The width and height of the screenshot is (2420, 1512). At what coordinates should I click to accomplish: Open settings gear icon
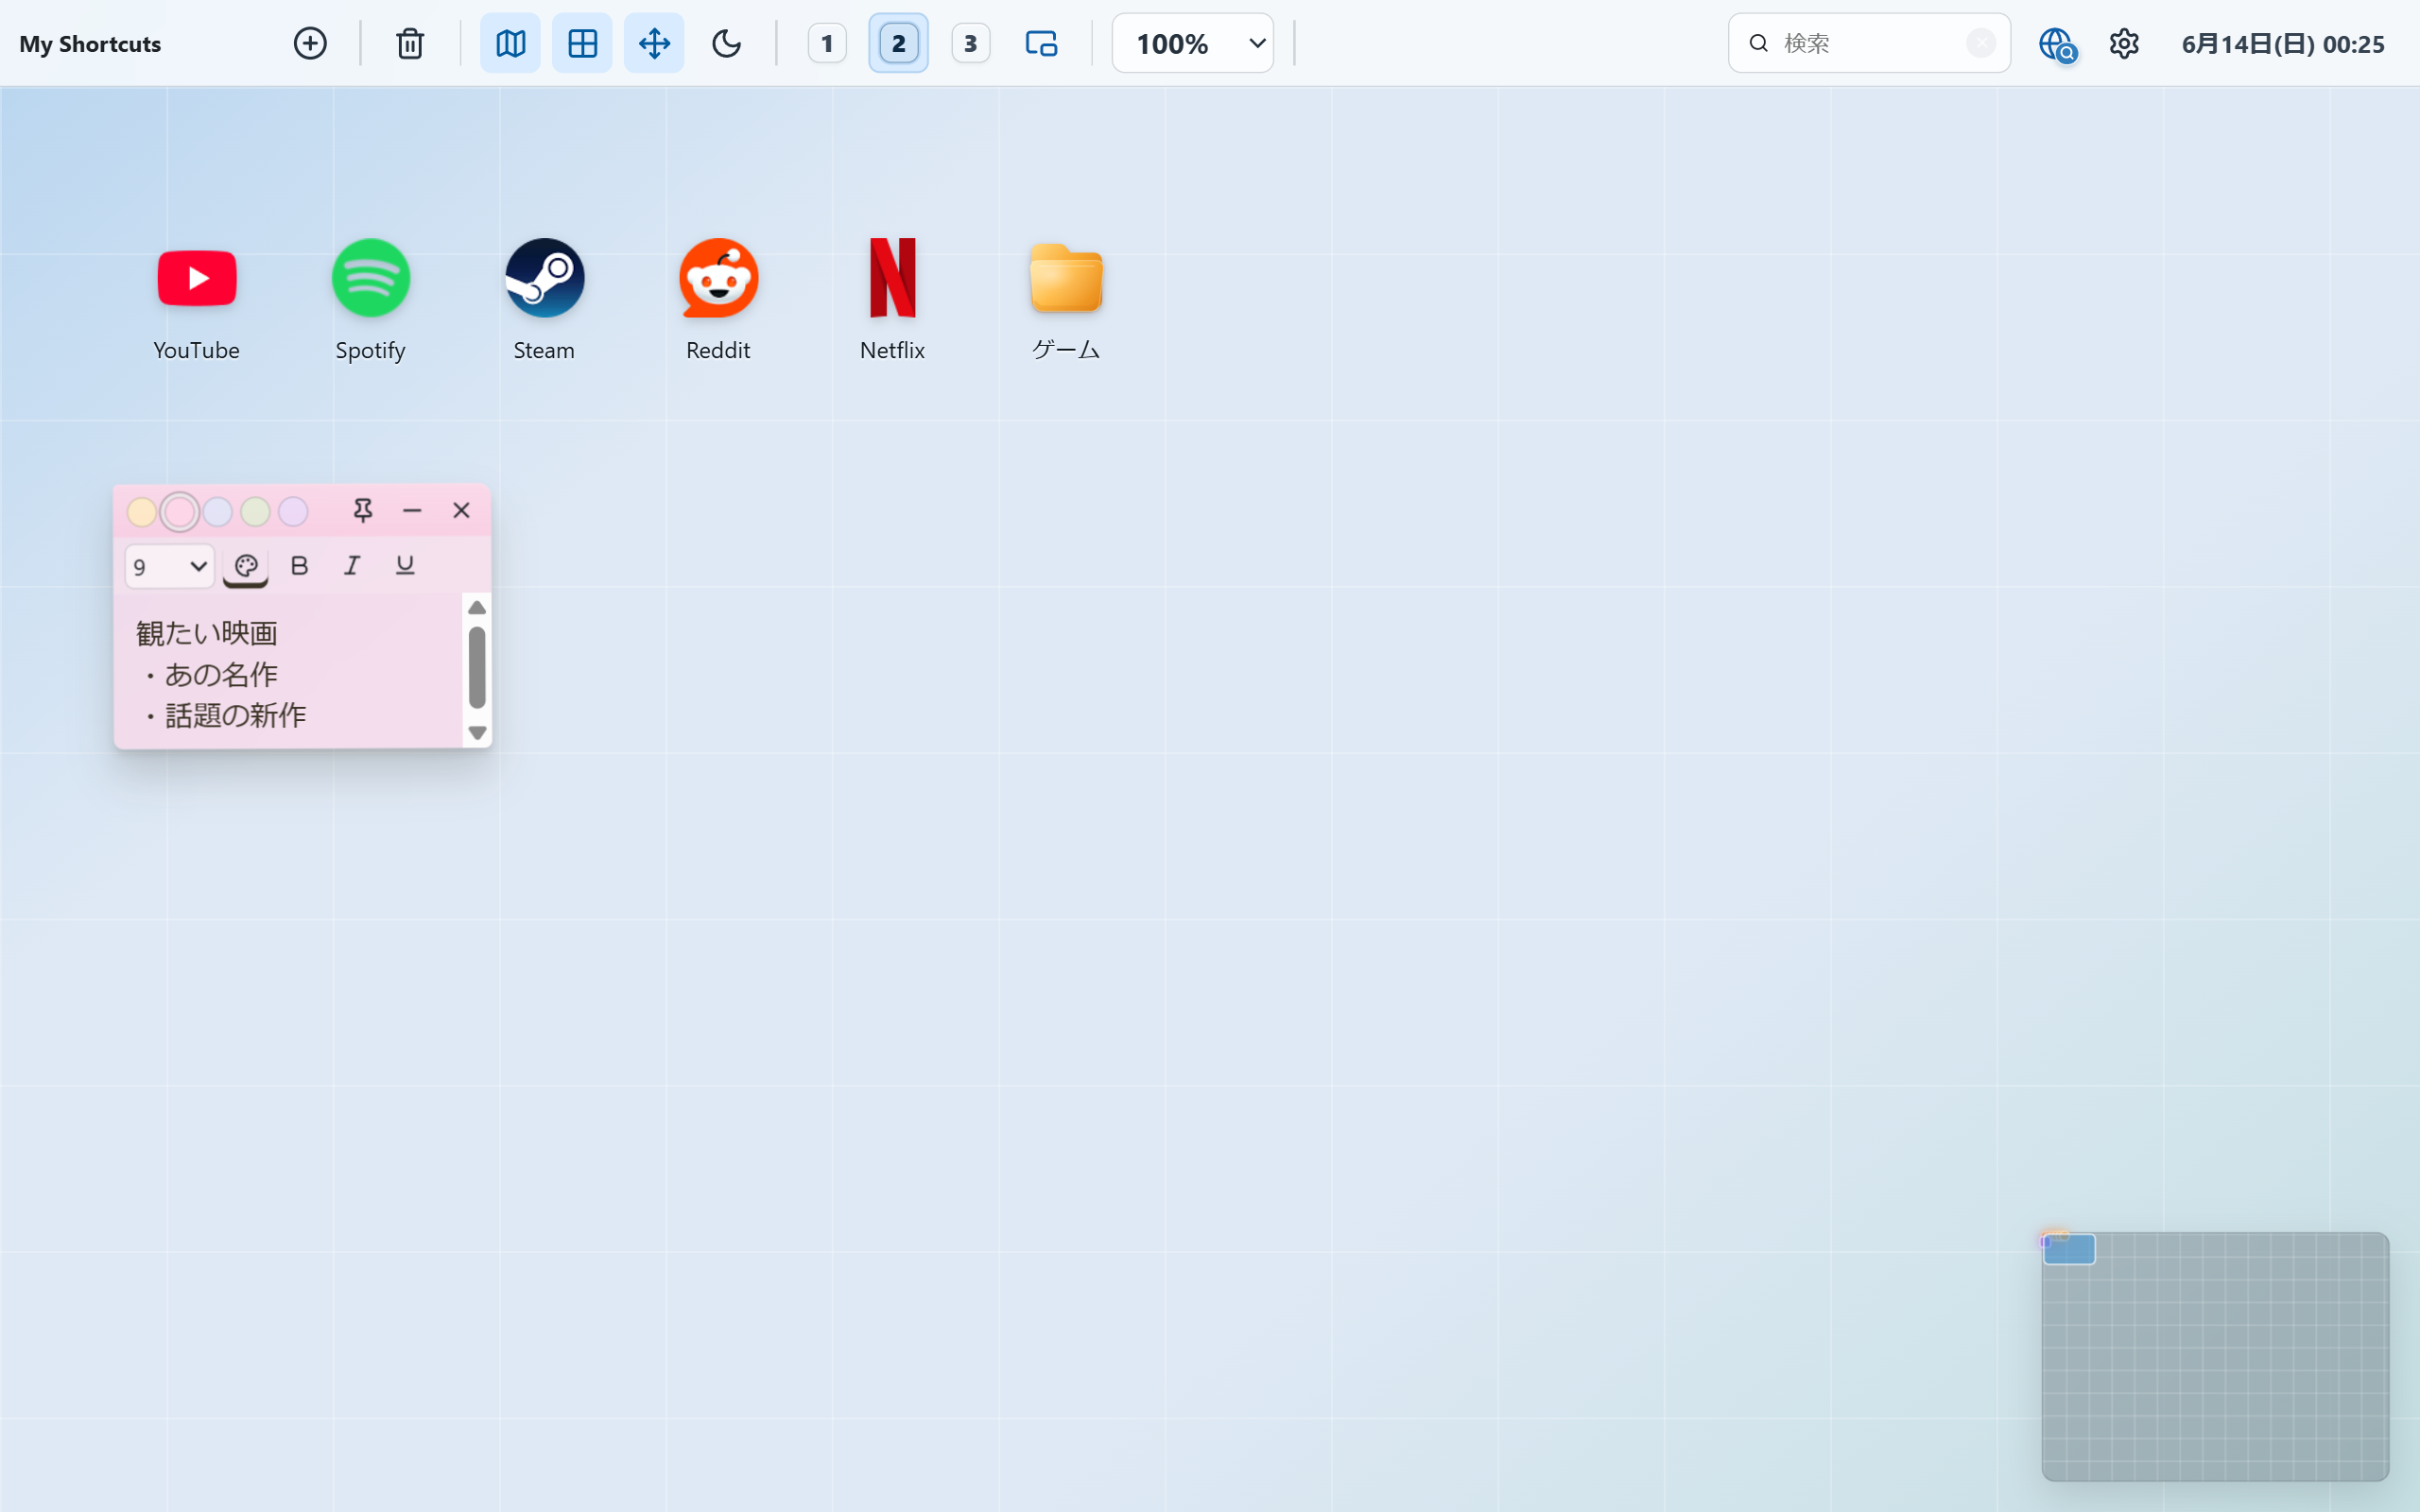2124,43
